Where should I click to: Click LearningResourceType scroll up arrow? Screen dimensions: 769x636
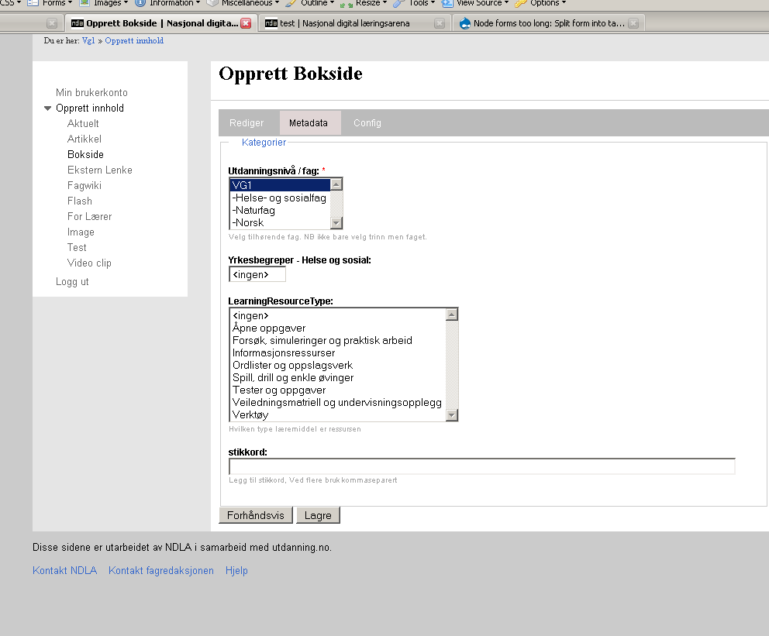[x=452, y=315]
